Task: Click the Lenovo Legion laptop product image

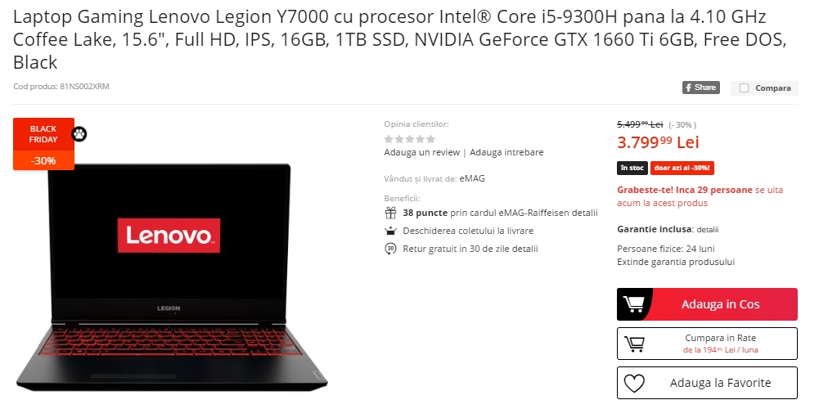Action: tap(171, 276)
